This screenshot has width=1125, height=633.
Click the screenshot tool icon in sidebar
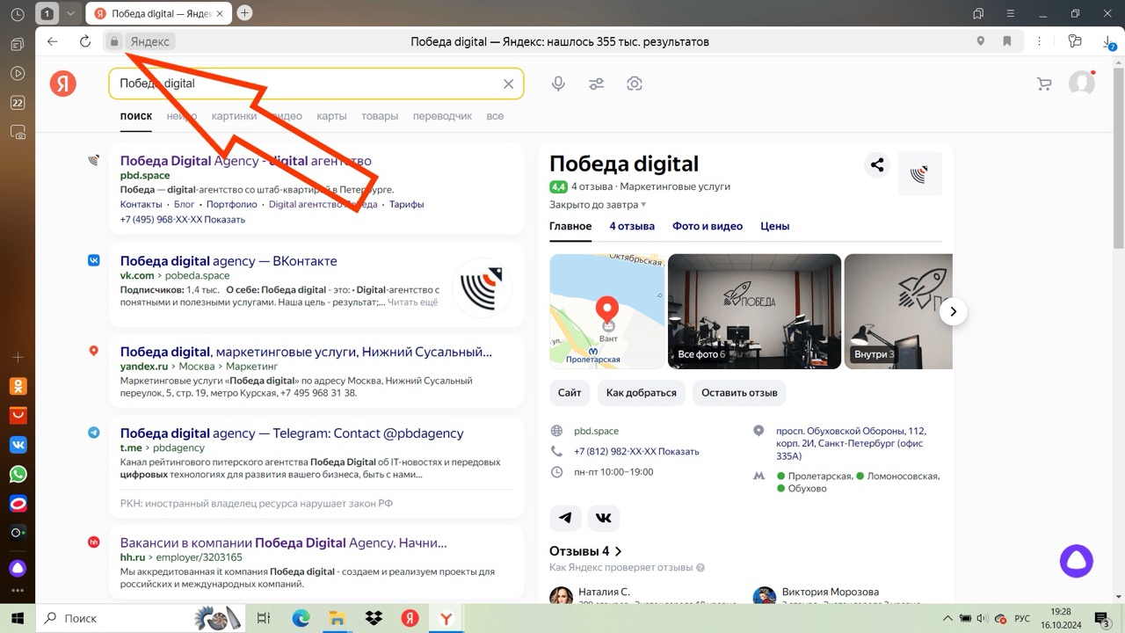point(18,132)
